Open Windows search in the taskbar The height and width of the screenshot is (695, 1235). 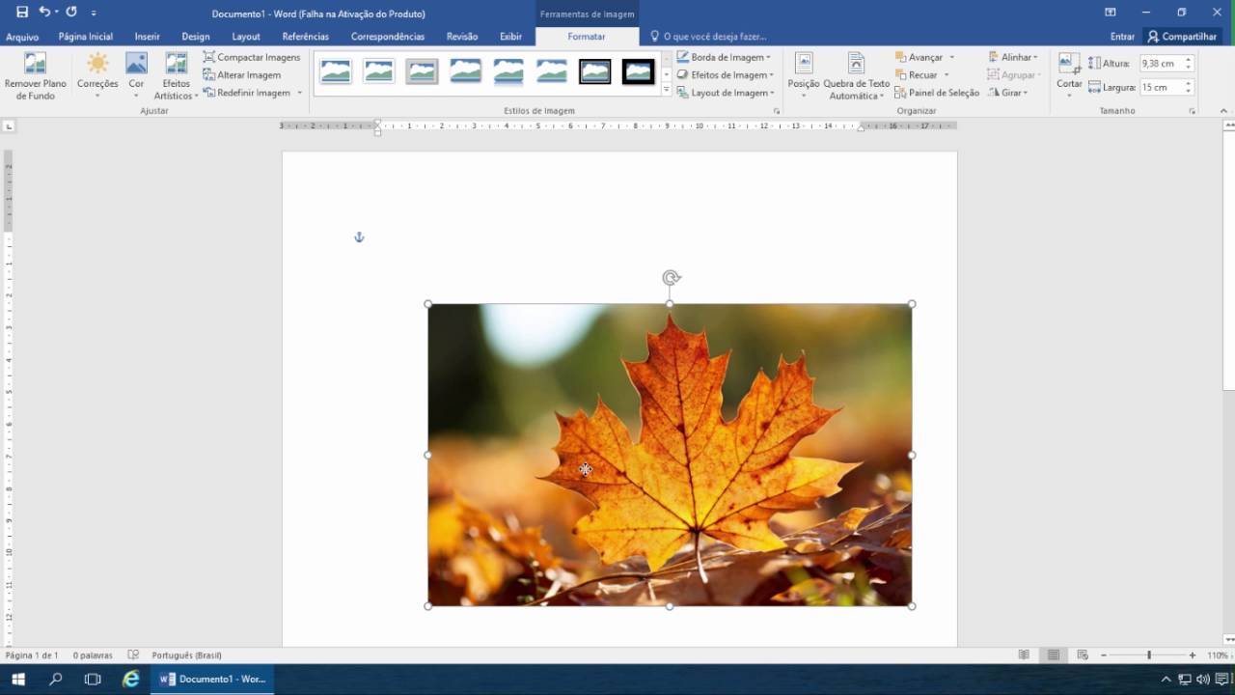tap(56, 679)
